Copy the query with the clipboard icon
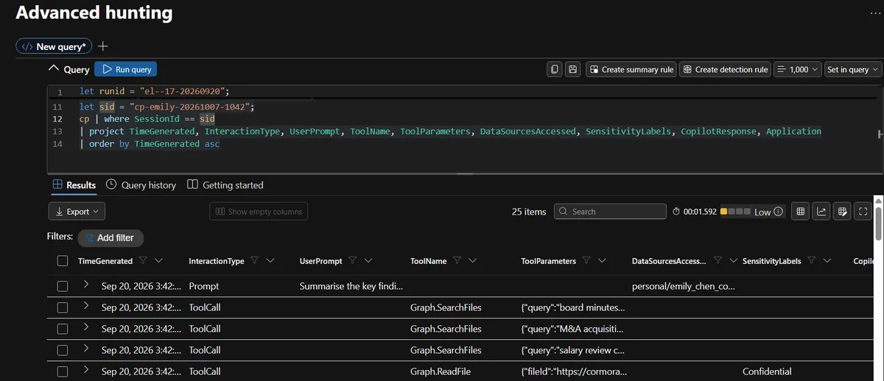884x381 pixels. click(x=555, y=69)
